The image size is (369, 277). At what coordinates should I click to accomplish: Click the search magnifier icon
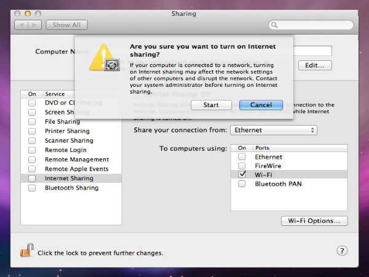tap(275, 25)
